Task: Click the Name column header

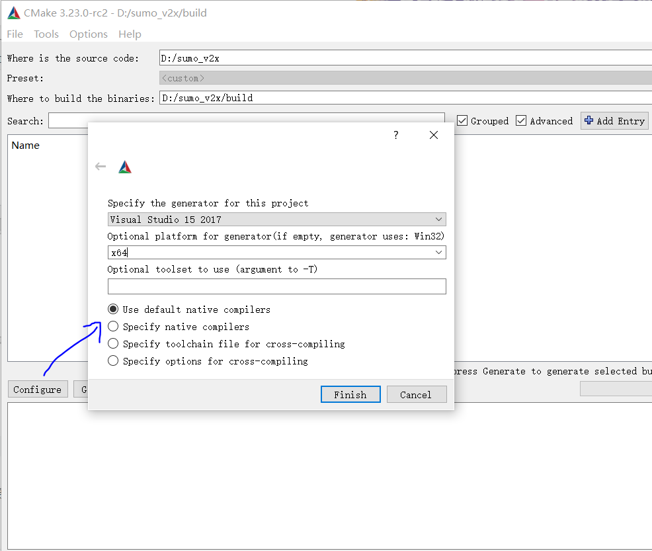Action: tap(25, 146)
